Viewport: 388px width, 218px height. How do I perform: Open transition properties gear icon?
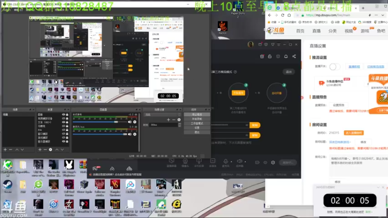click(x=179, y=120)
